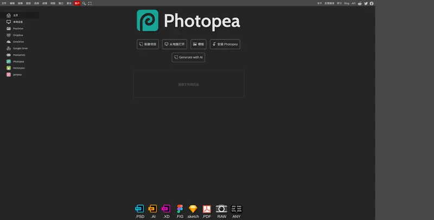The image size is (434, 220).
Task: Open PeaDrive in the sidebar
Action: (20, 29)
